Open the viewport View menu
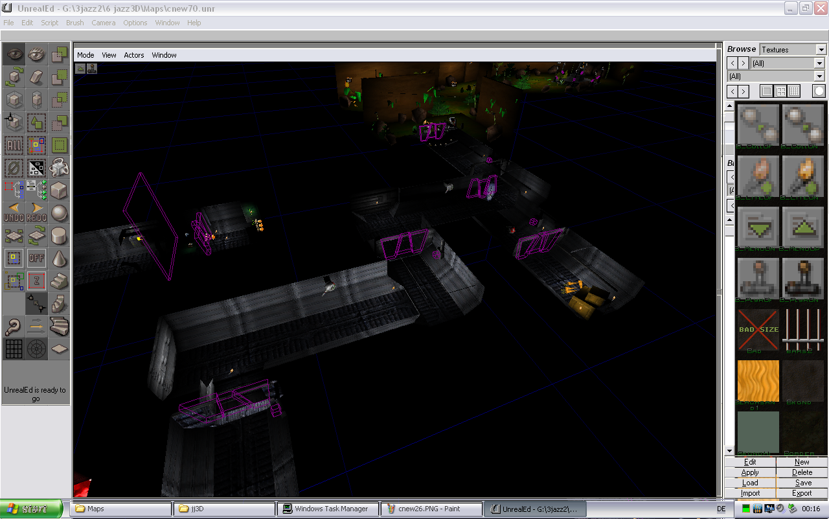829x519 pixels. click(x=109, y=55)
